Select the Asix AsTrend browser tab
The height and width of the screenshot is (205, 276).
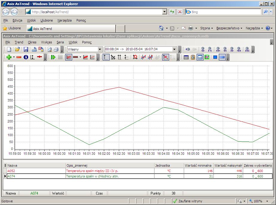pyautogui.click(x=71, y=28)
